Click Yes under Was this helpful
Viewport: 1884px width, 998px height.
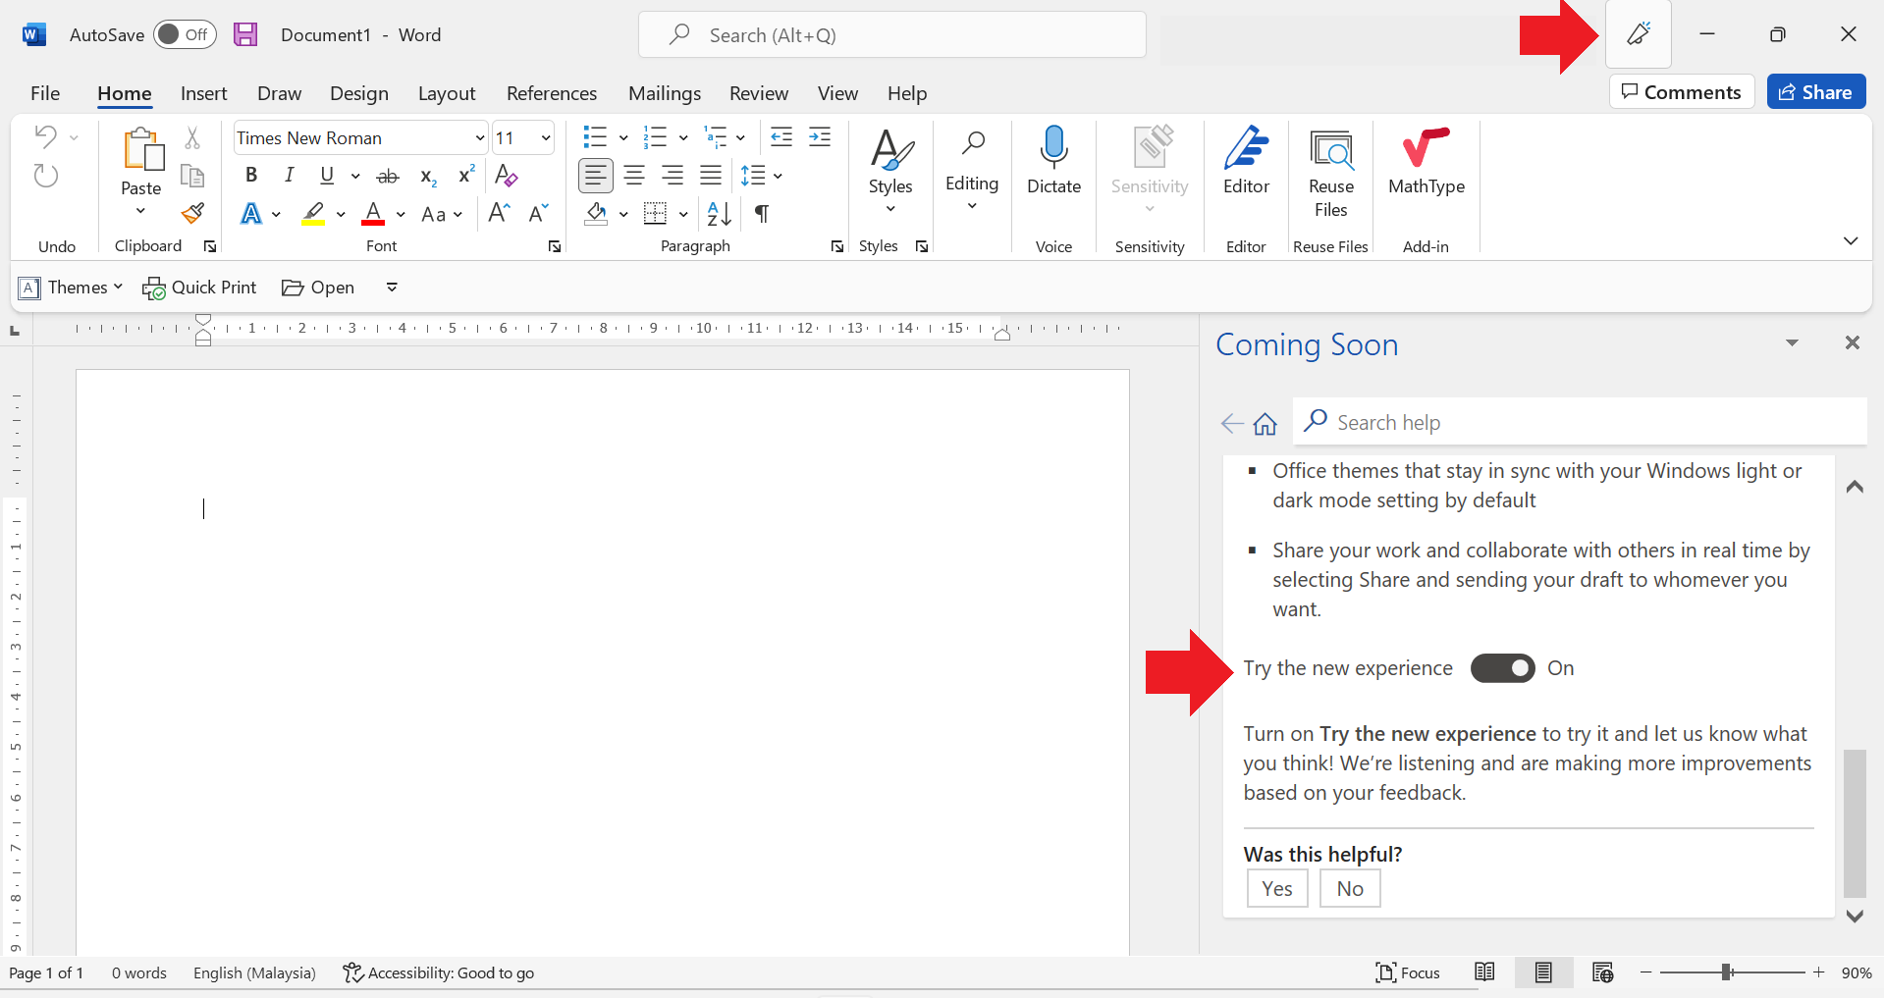[1276, 888]
